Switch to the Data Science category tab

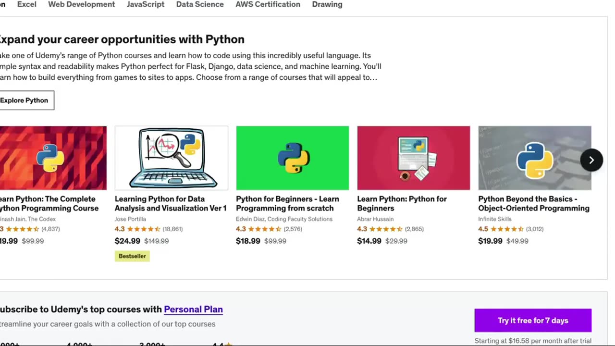200,4
